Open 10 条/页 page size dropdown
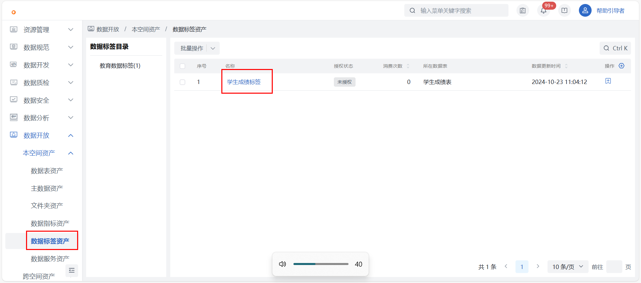 [568, 267]
